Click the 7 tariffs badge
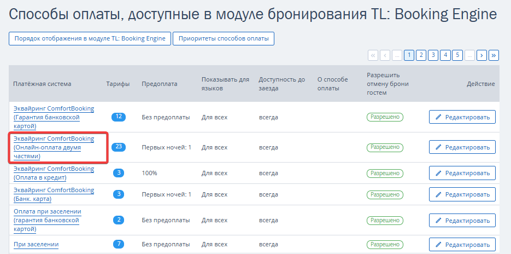 pyautogui.click(x=119, y=244)
